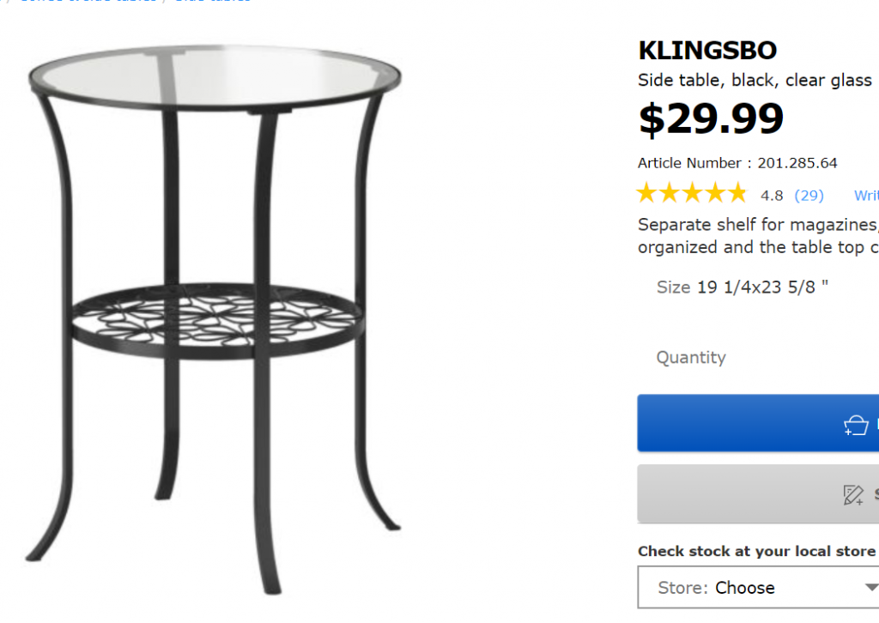Click the first yellow rating star

647,193
